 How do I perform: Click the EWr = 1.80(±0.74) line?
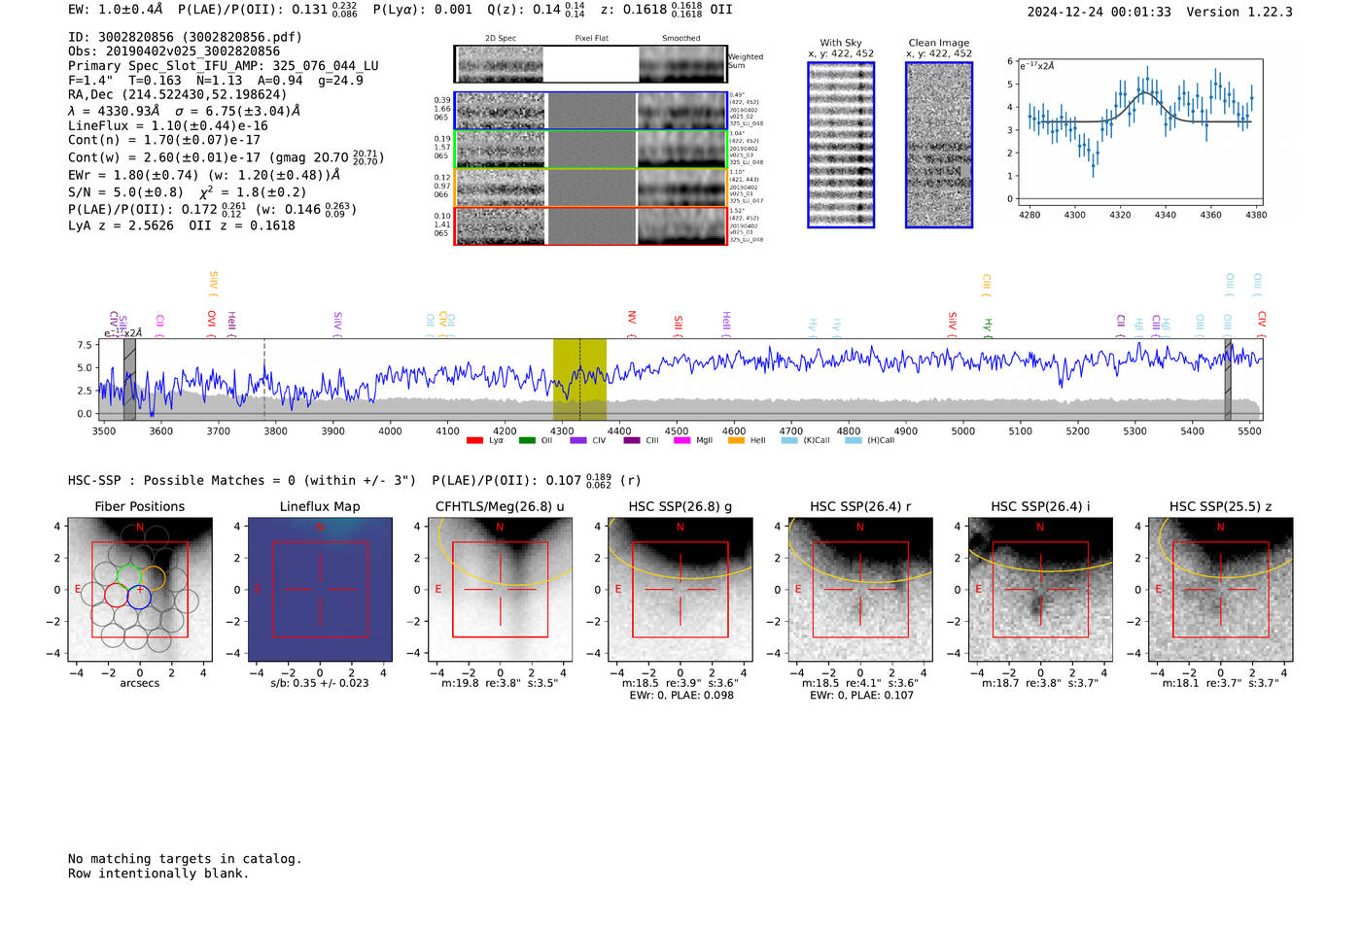click(x=204, y=175)
